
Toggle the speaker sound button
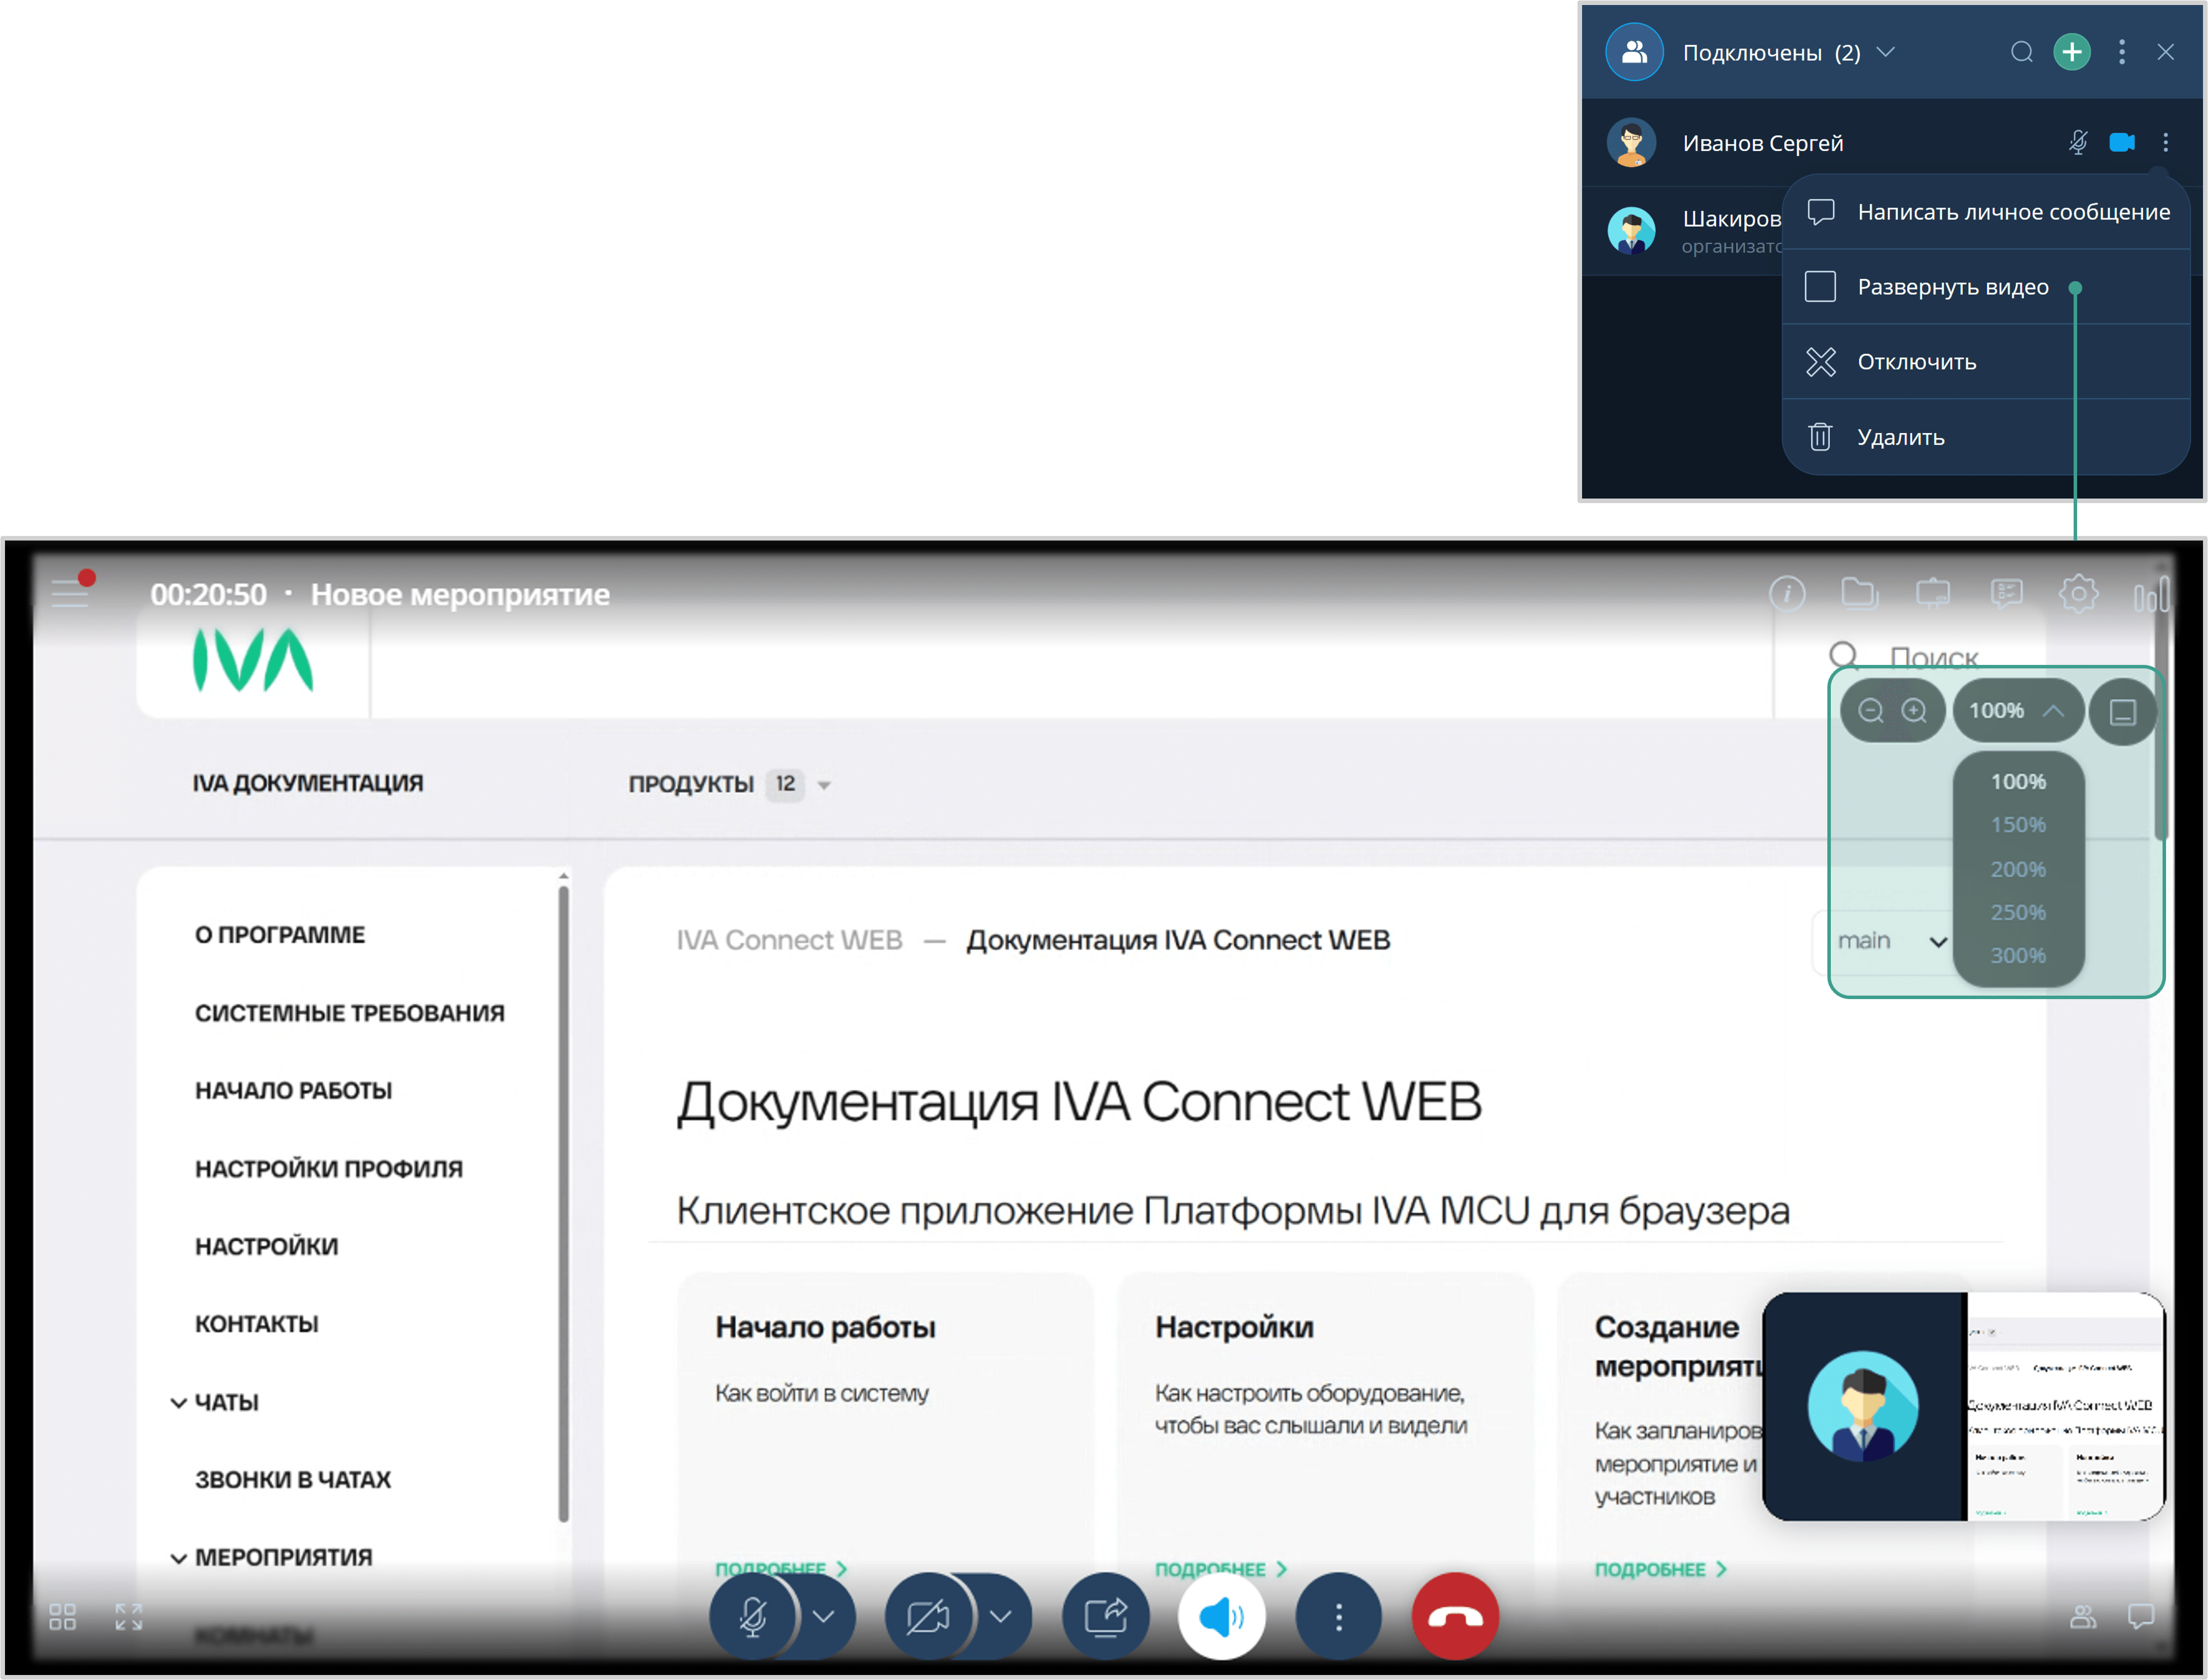pos(1221,1617)
